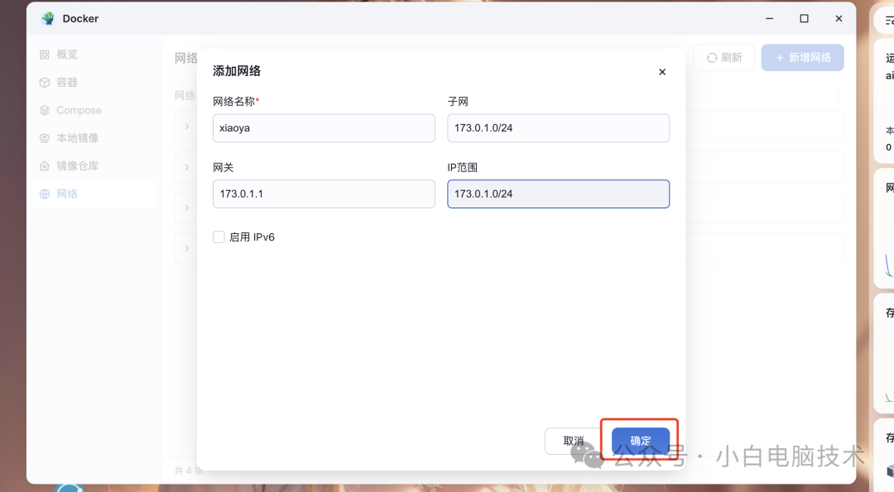Close the 添加网络 dialog with X
This screenshot has height=492, width=894.
tap(662, 72)
